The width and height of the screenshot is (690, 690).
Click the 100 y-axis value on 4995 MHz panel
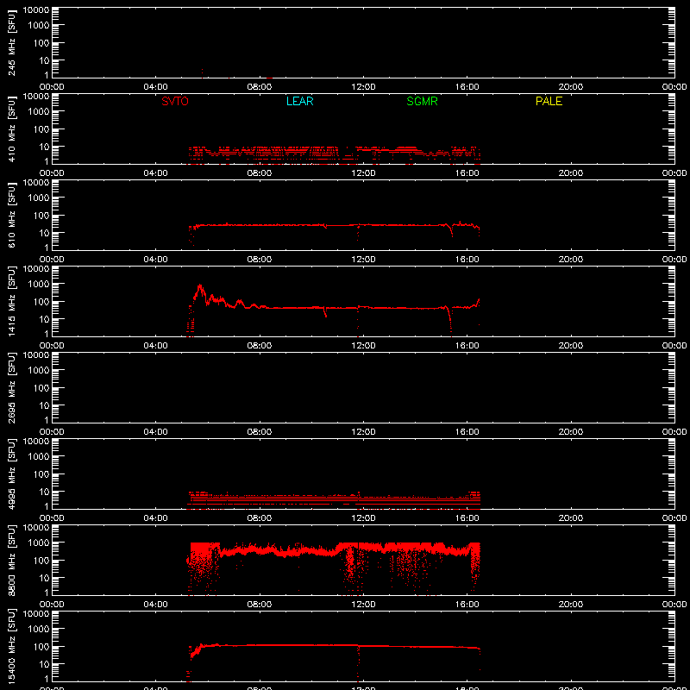42,474
